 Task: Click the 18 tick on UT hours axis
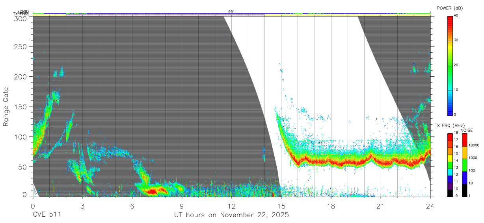(x=331, y=206)
